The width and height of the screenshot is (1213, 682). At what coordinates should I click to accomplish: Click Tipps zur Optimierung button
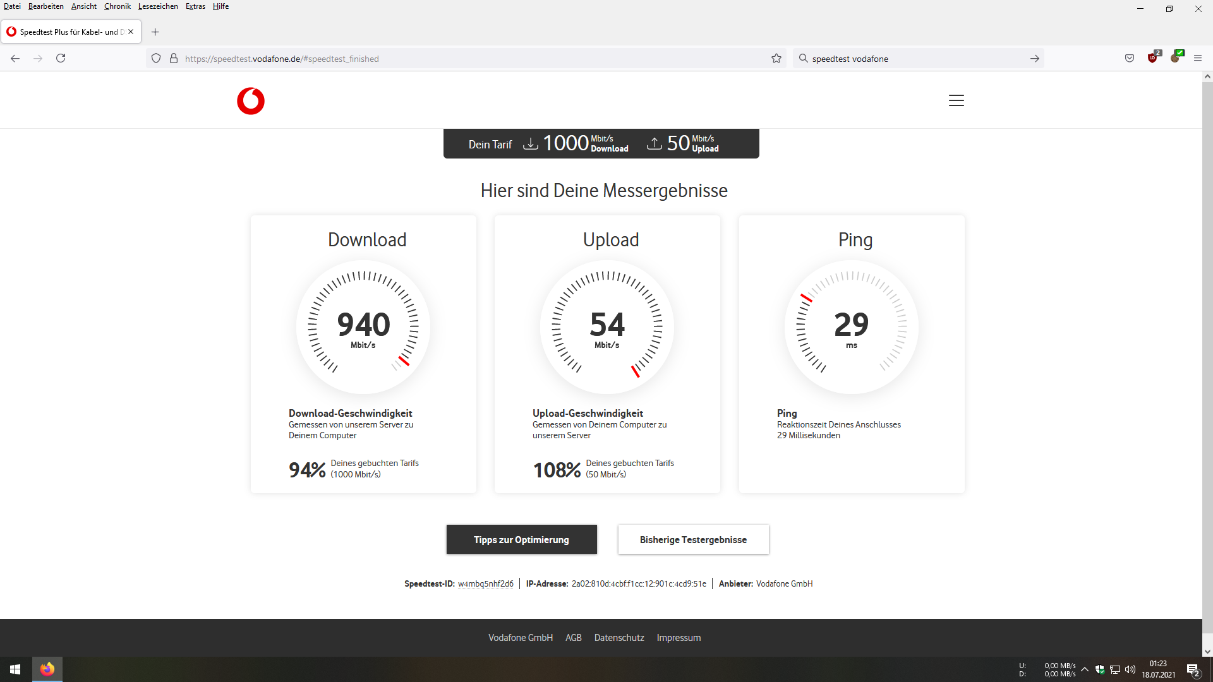point(521,539)
